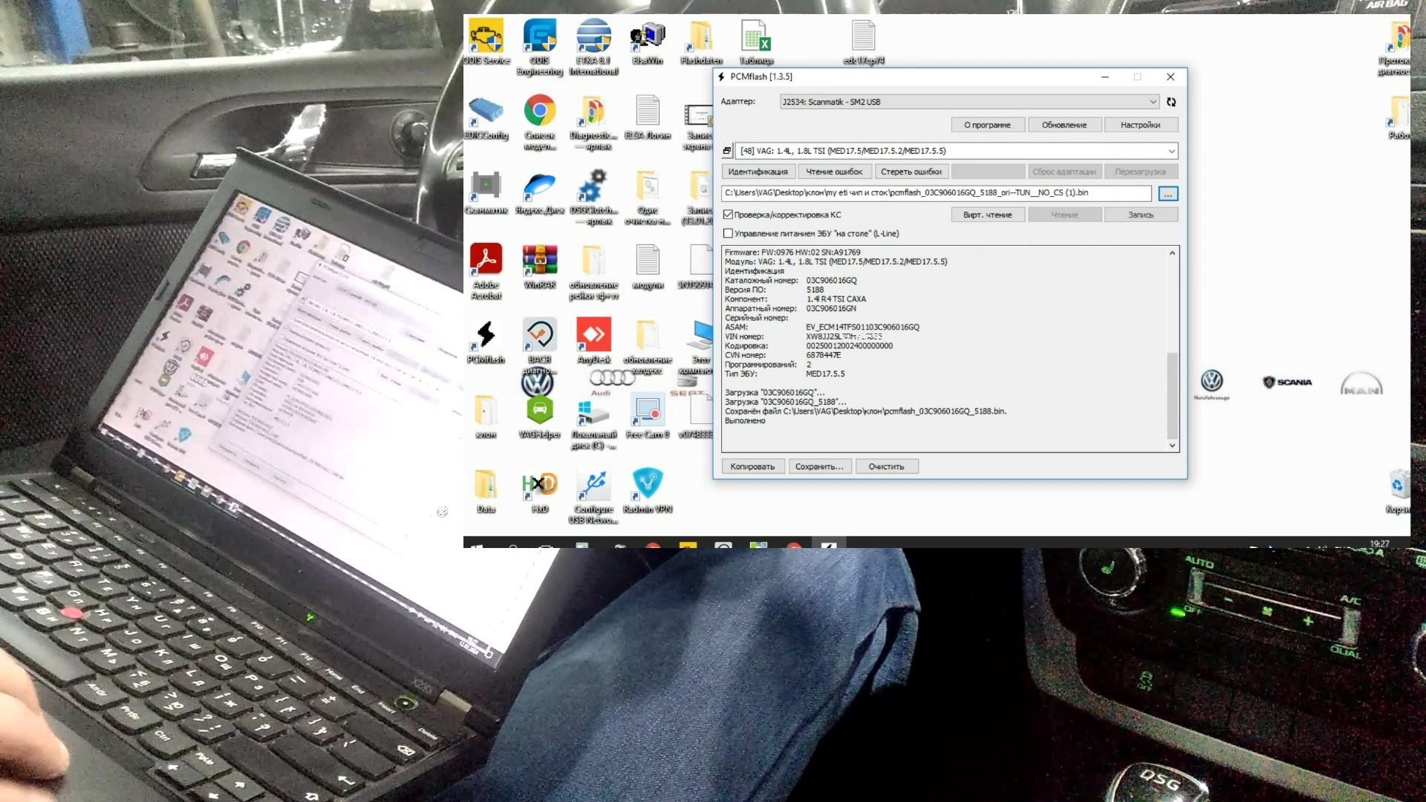Launch Free Cam 8 shortcut
This screenshot has height=802, width=1426.
[648, 416]
